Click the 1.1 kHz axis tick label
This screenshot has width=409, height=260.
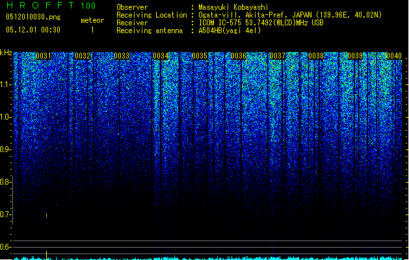click(5, 84)
